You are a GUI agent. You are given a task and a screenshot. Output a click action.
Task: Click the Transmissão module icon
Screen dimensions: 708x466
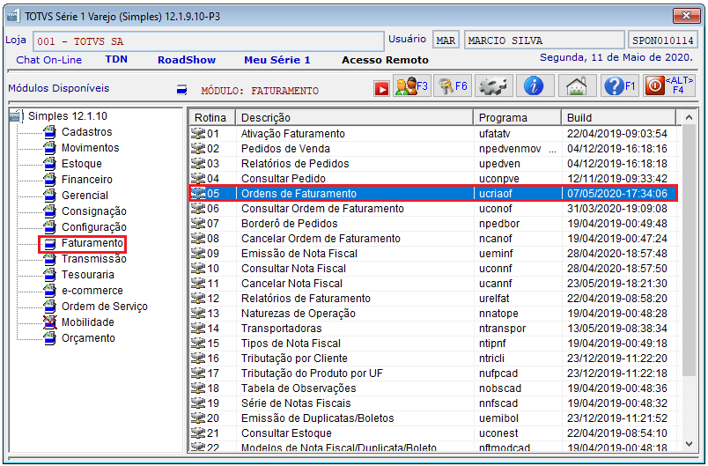point(49,259)
